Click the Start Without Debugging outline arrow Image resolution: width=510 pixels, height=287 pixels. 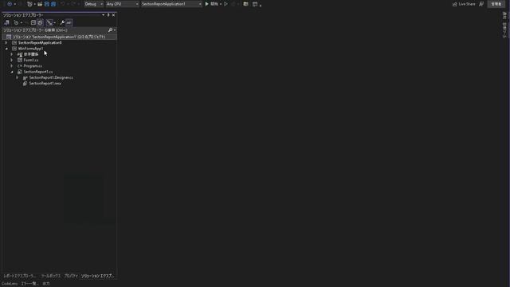226,4
